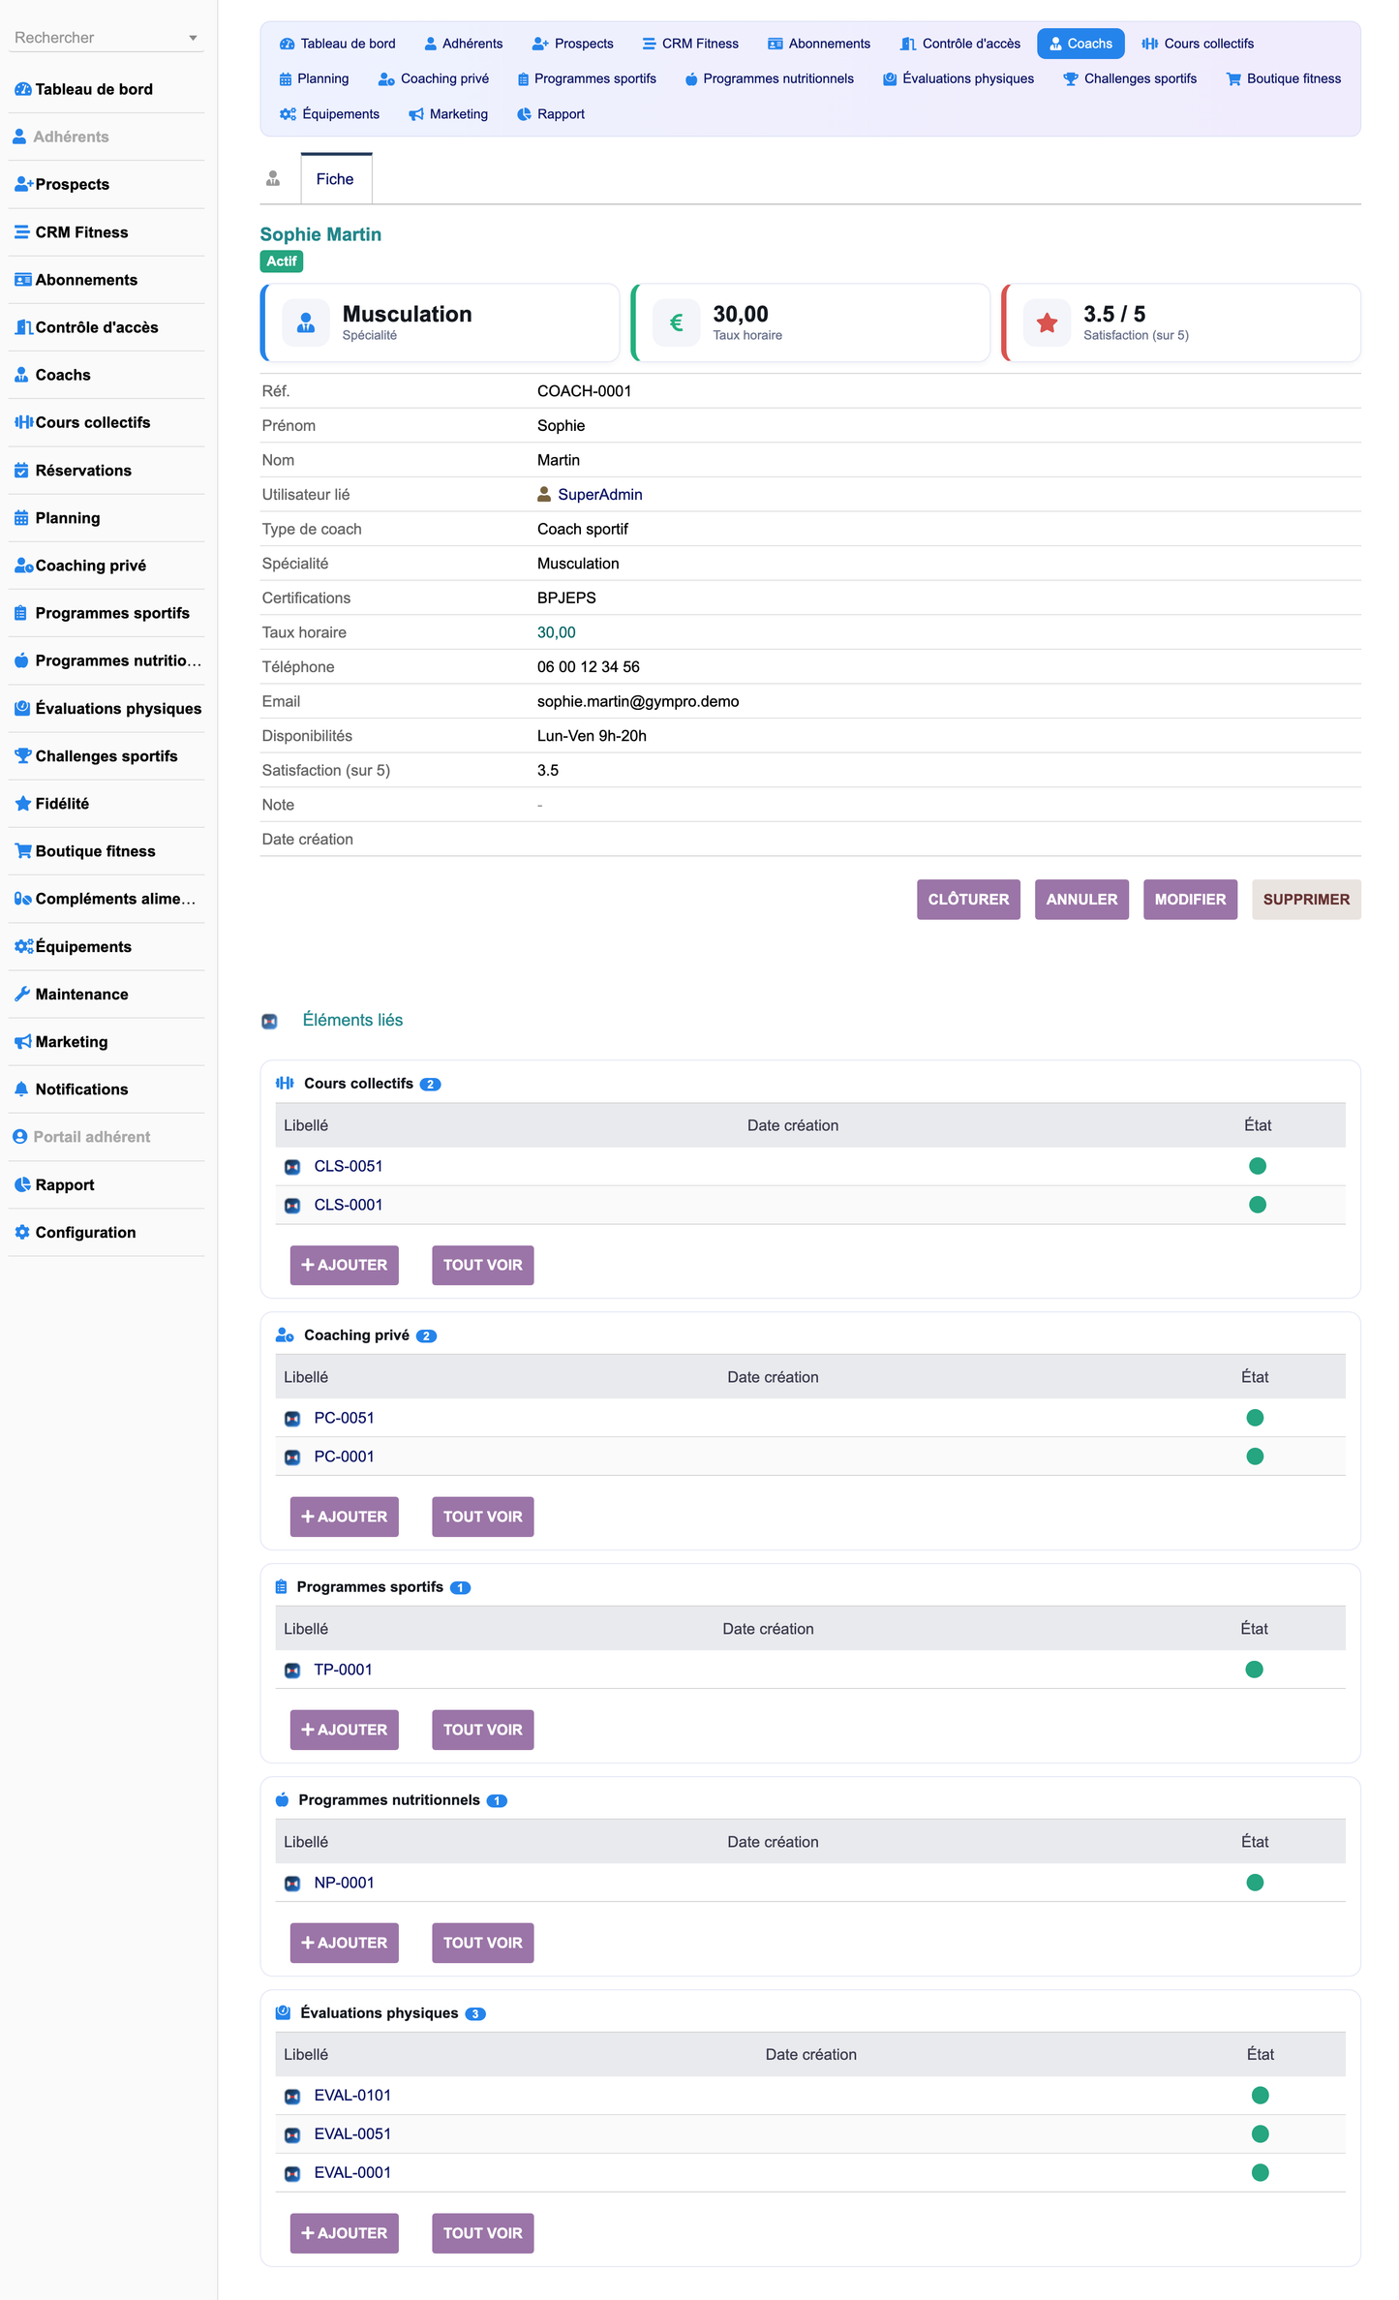
Task: Open the SuperAdmin linked user
Action: (600, 495)
